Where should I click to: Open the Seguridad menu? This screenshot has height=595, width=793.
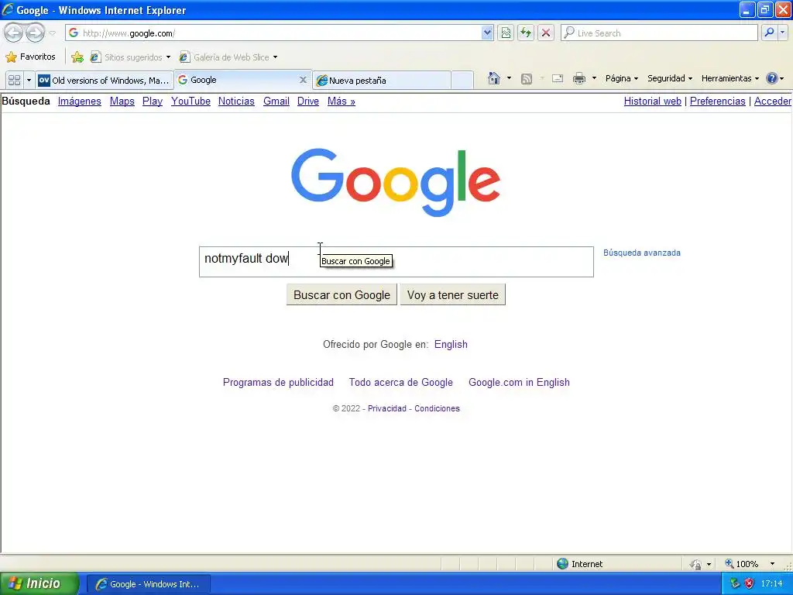(670, 78)
